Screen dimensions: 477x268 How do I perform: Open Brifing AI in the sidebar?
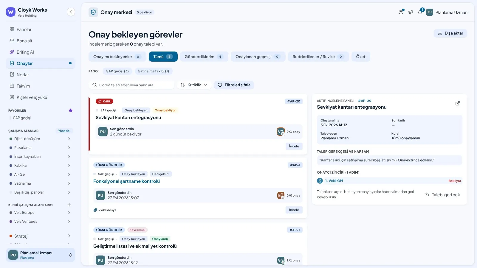[41, 52]
